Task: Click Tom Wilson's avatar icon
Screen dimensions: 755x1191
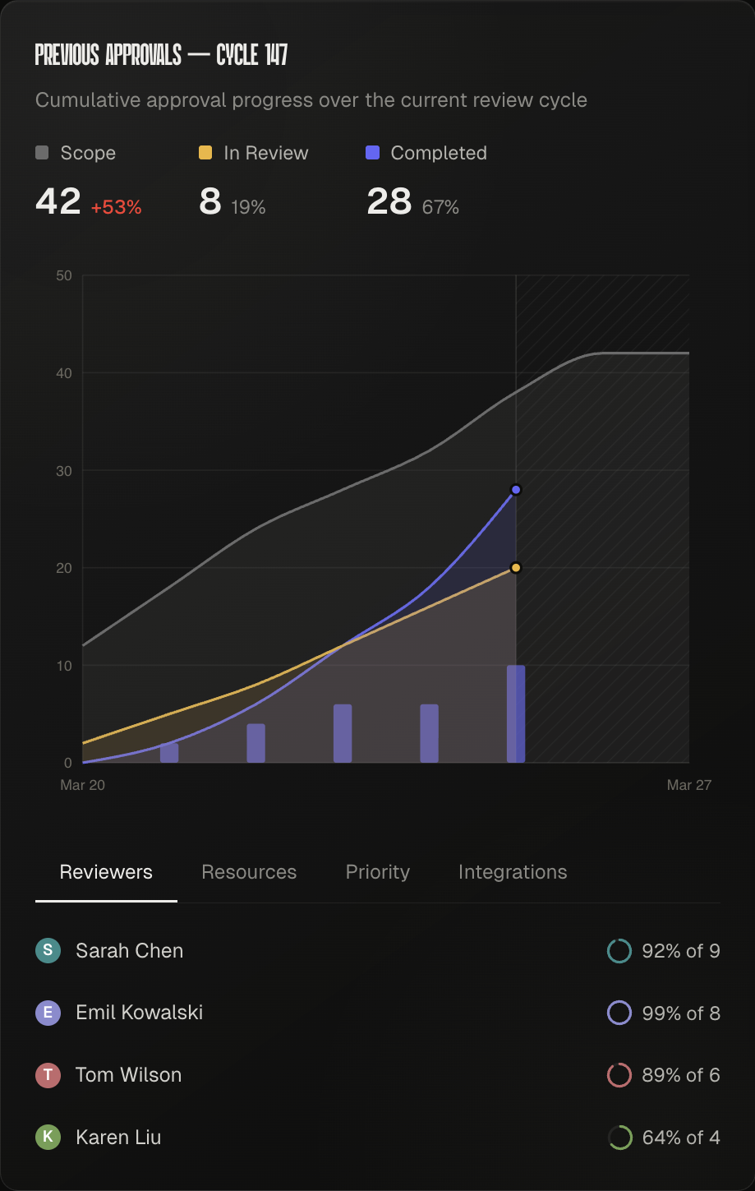Action: coord(48,1075)
